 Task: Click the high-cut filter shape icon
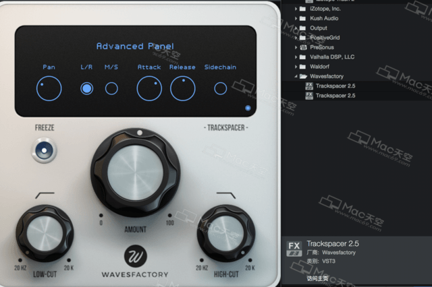(226, 195)
